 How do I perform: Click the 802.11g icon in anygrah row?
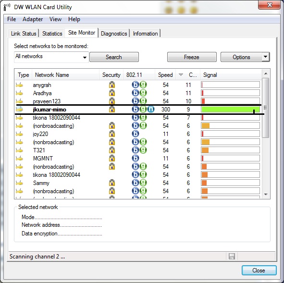[143, 85]
